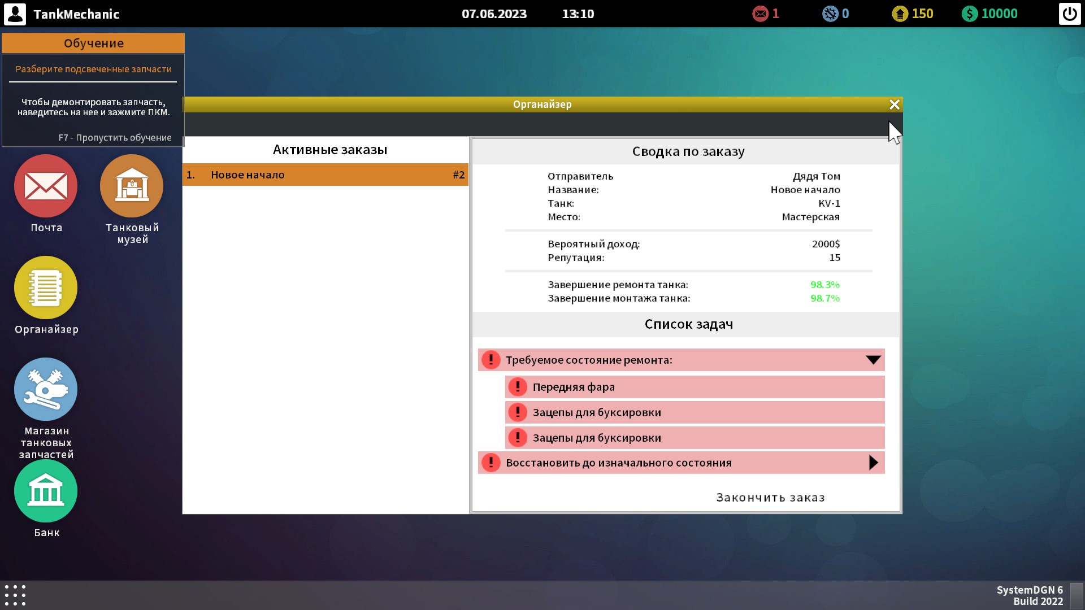The image size is (1085, 610).
Task: Click warning icon beside Восстановить до изначального состояния
Action: [x=491, y=463]
